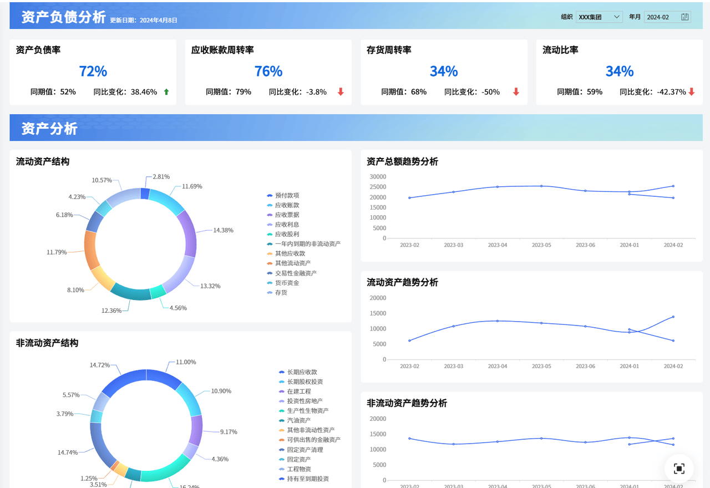The height and width of the screenshot is (488, 710).
Task: Toggle 应收利息 legend item
Action: 283,225
